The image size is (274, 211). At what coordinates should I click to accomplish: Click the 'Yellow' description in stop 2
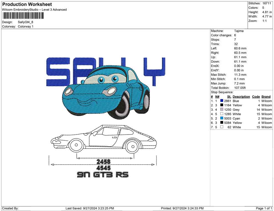237,105
